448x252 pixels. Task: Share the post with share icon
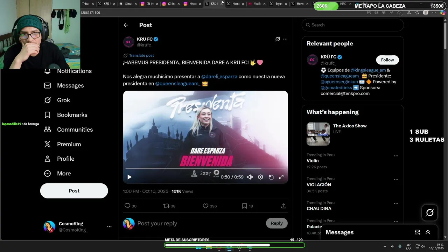coord(284,206)
